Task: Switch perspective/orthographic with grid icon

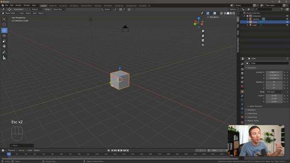Action: 203,45
